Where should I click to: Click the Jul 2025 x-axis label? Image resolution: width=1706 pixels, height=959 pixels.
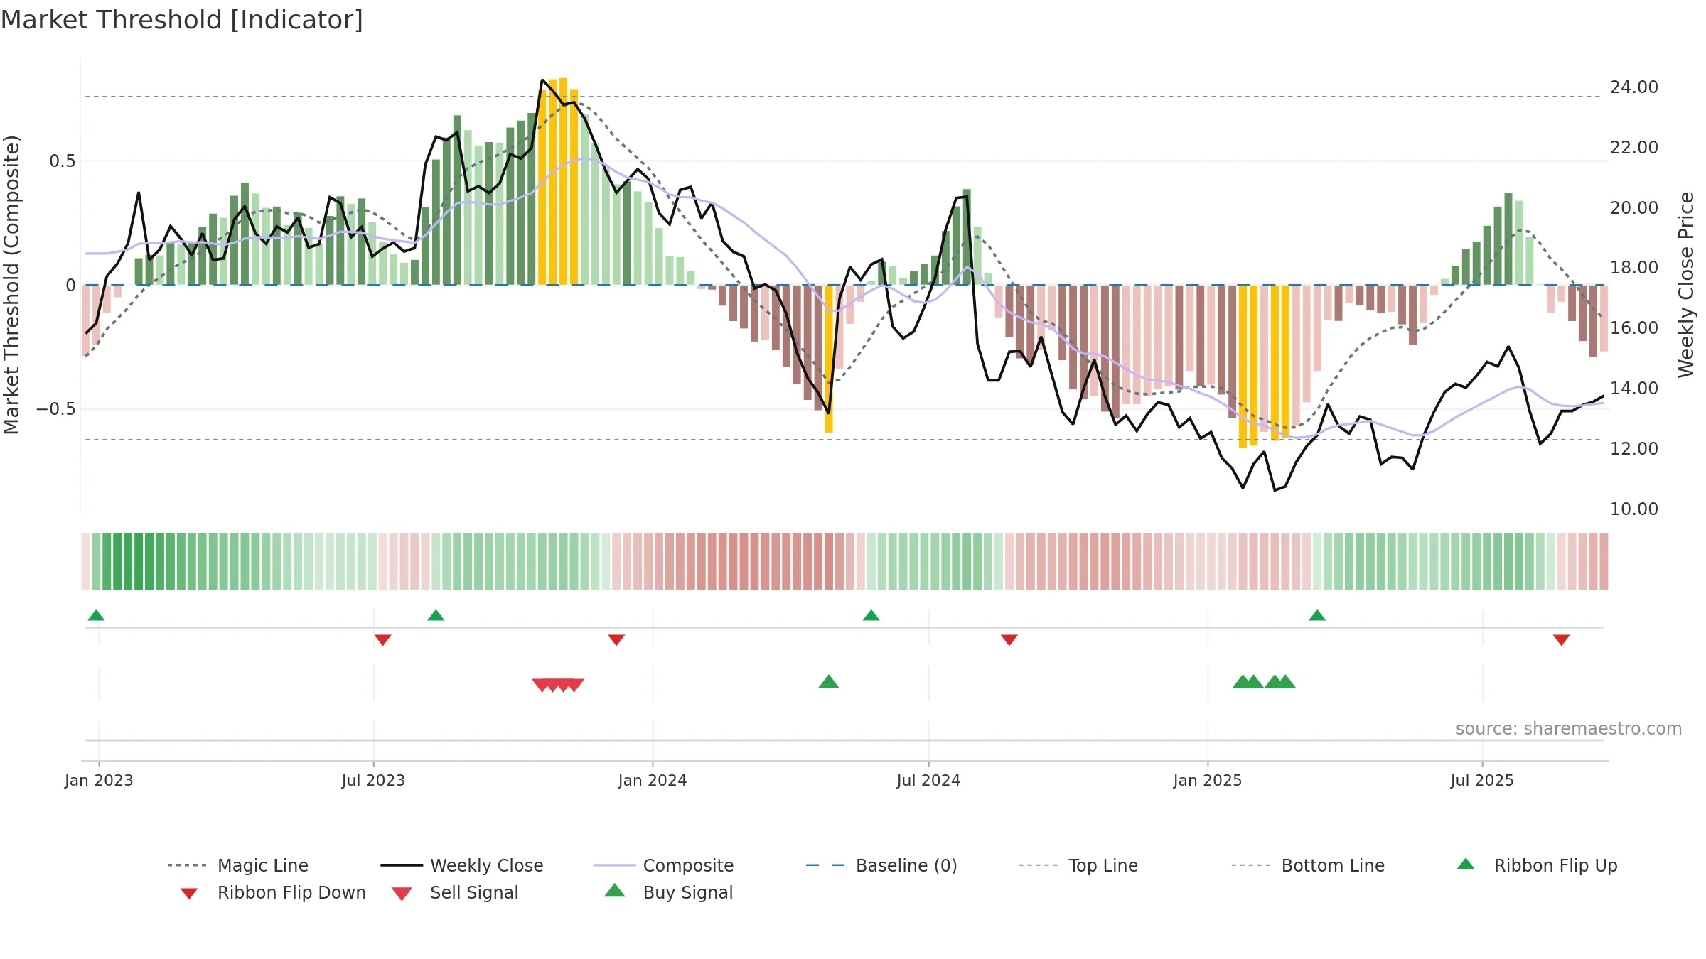pos(1482,781)
